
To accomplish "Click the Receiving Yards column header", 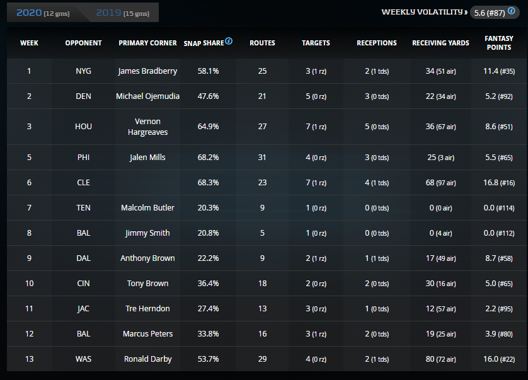I will 440,43.
